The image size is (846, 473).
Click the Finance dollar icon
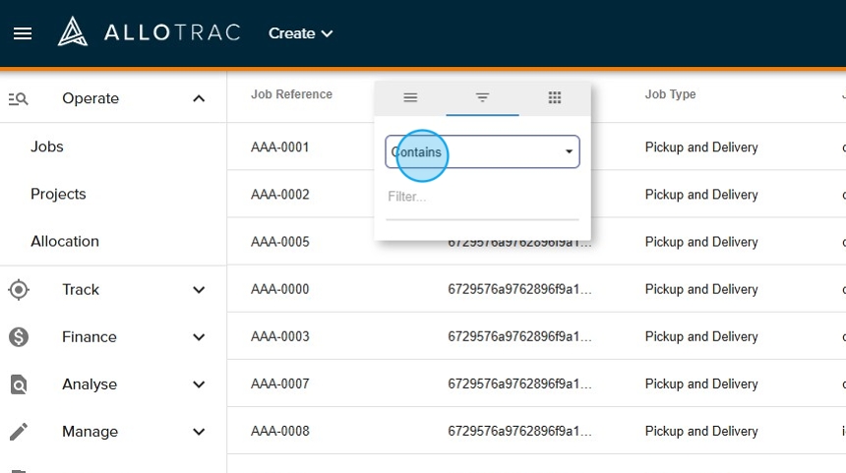[x=19, y=337]
